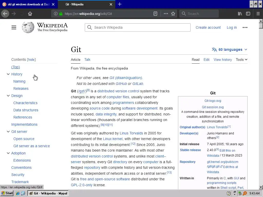The width and height of the screenshot is (263, 197).
Task: Click the Git - Wikipedia - Mypal taskbar button
Action: tap(48, 193)
